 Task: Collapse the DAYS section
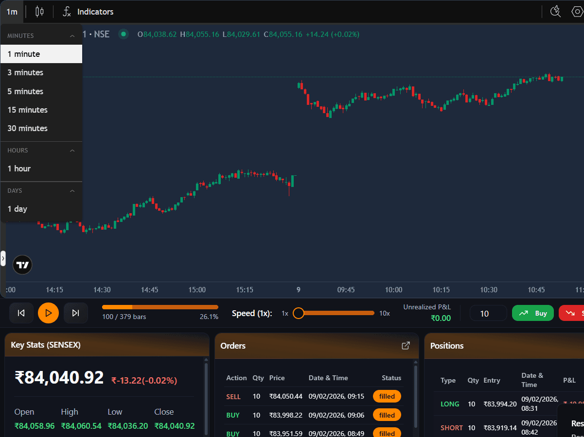pyautogui.click(x=72, y=190)
